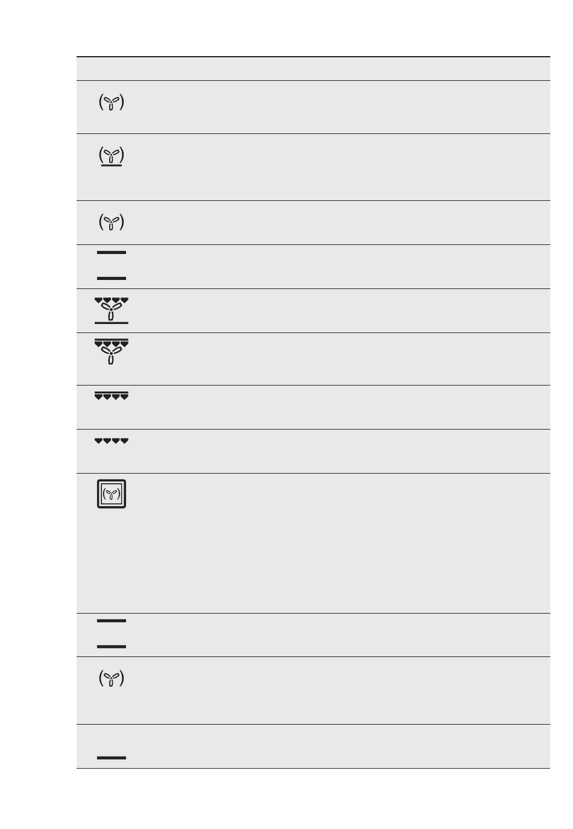This screenshot has width=573, height=829.
Task: Click the fan icon in the first table row
Action: pos(112,103)
